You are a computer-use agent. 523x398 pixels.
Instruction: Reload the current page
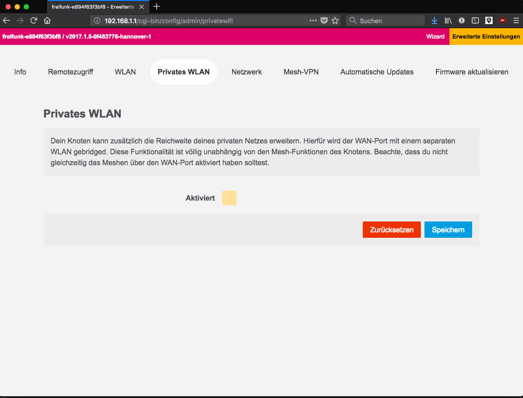click(34, 20)
